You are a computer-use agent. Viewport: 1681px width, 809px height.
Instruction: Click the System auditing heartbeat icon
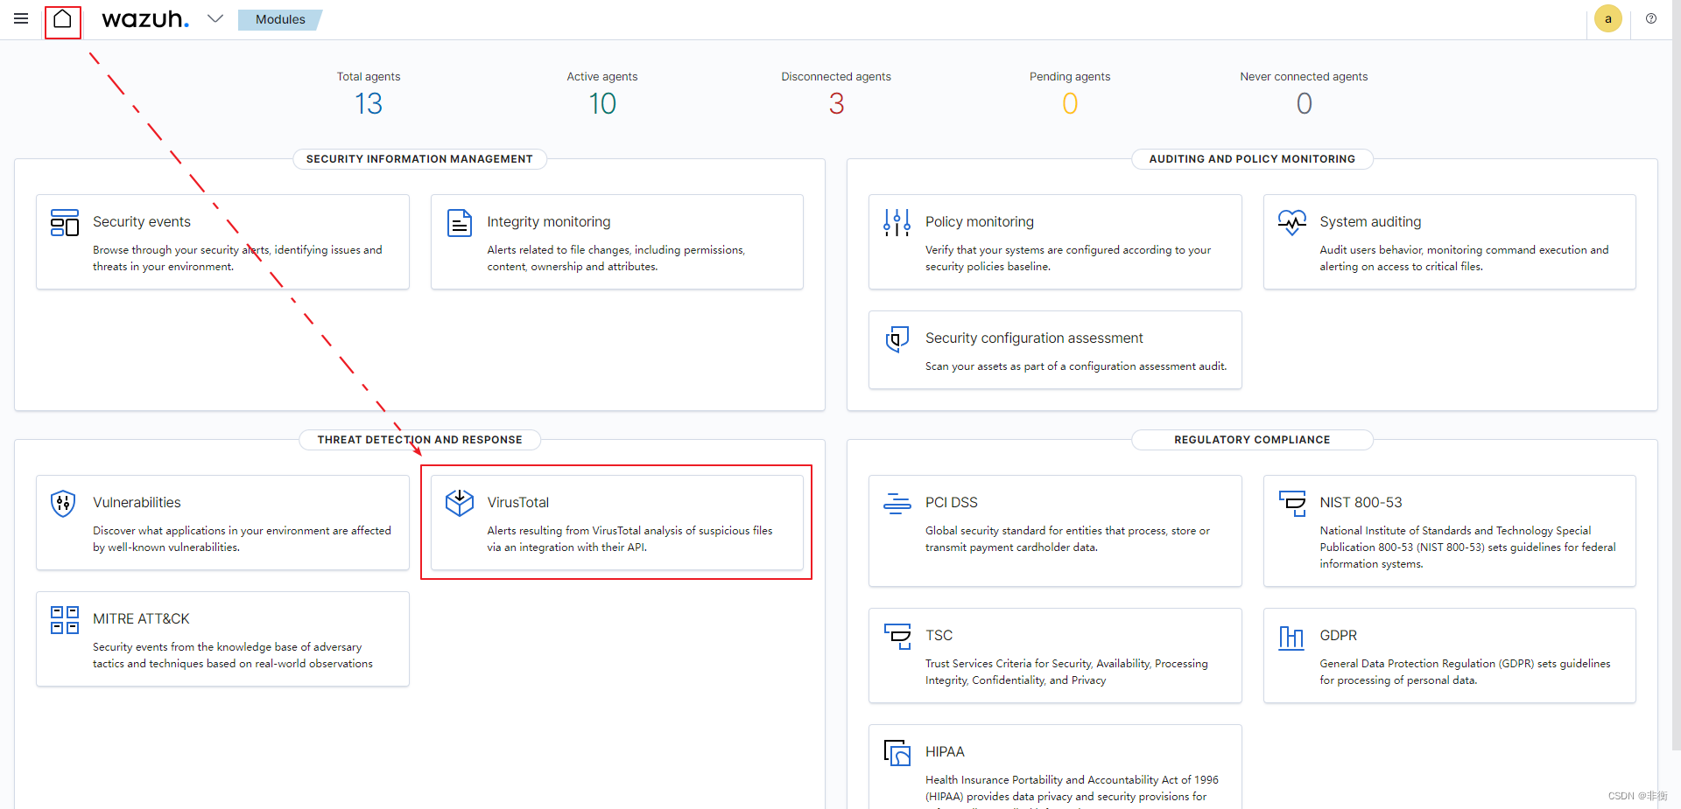[1291, 222]
